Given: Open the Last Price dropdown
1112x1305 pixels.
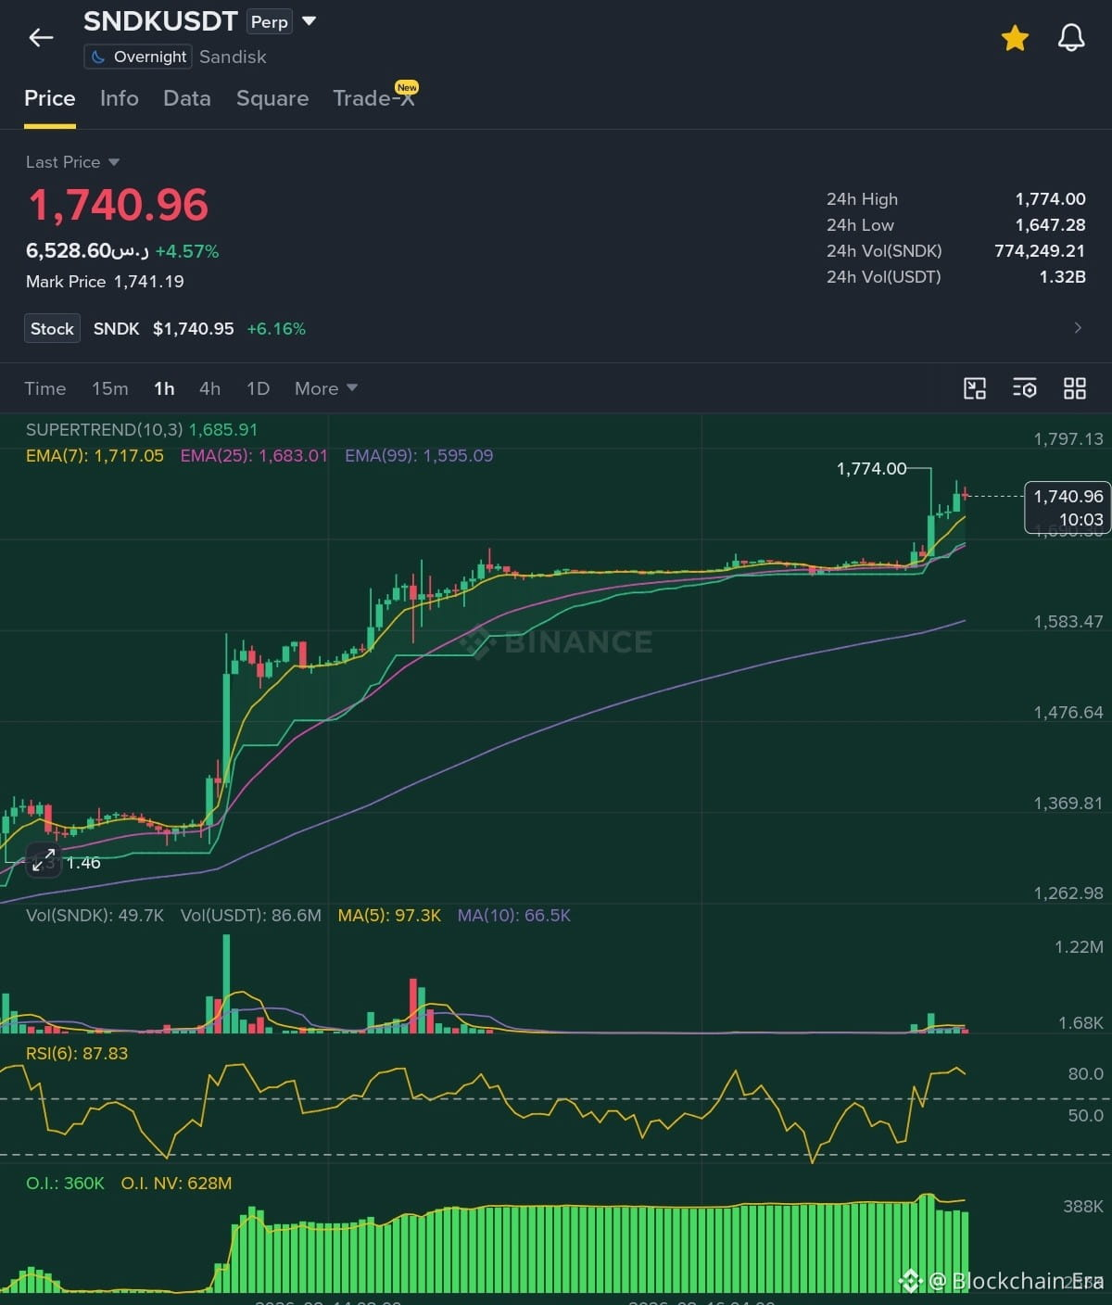Looking at the screenshot, I should tap(72, 162).
